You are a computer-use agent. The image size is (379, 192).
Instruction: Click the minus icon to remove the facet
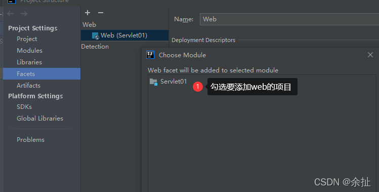(x=101, y=13)
